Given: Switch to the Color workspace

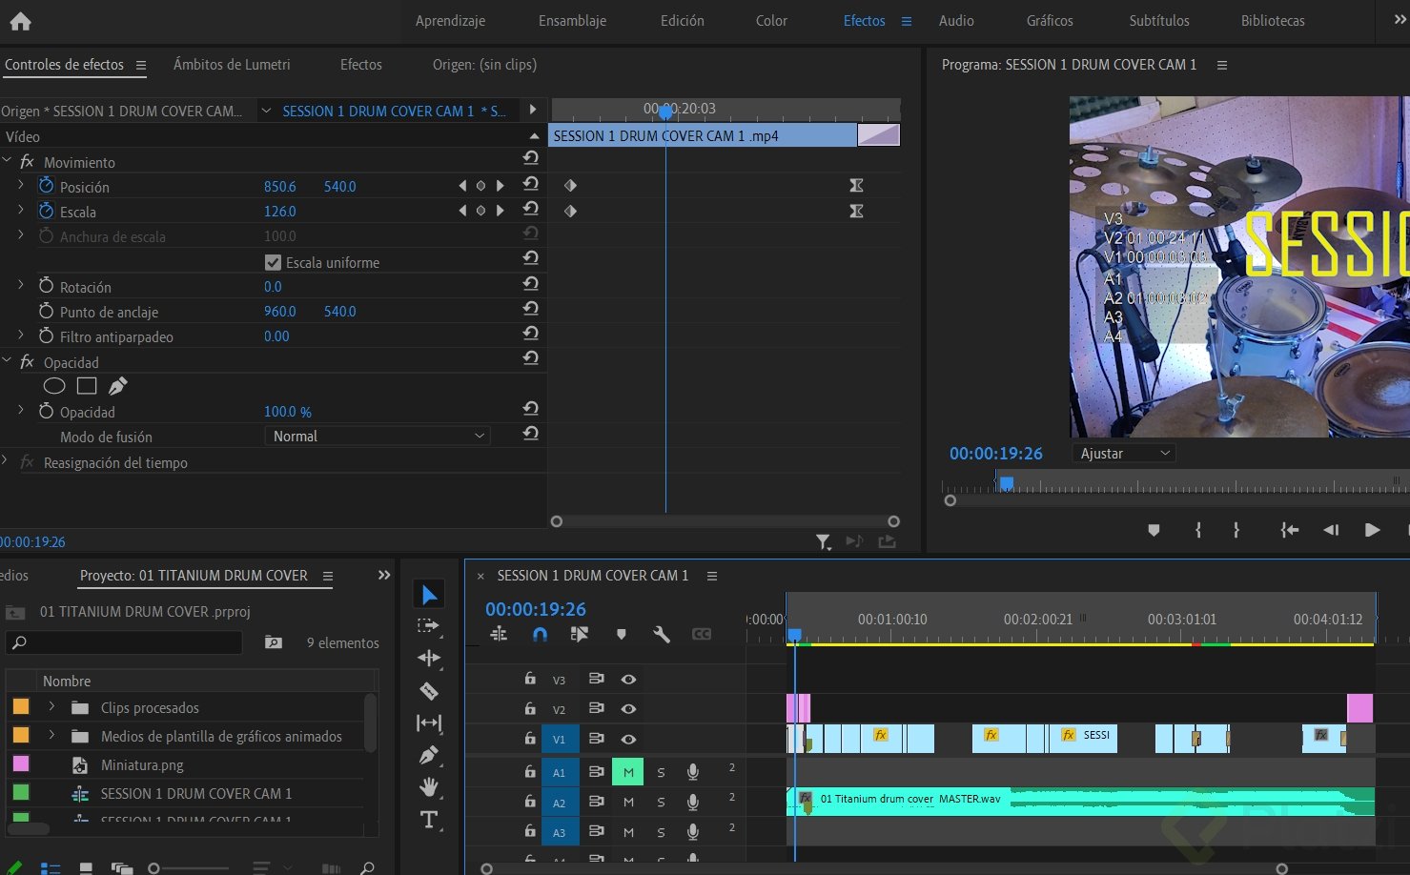Looking at the screenshot, I should point(771,21).
